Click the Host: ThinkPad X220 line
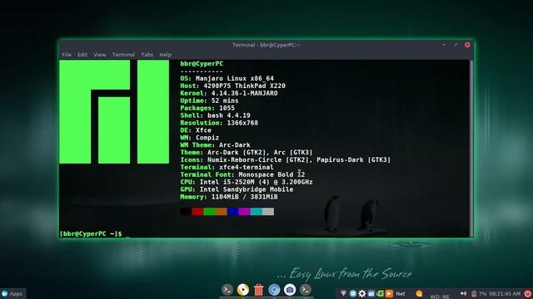 [x=233, y=86]
